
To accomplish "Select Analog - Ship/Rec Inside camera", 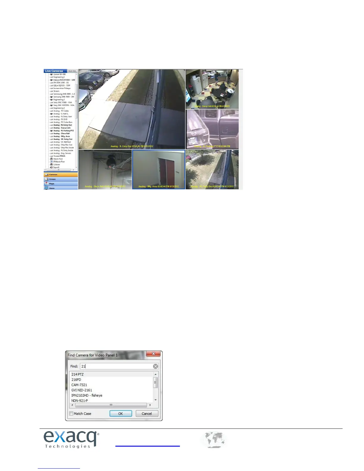I will click(x=64, y=148).
